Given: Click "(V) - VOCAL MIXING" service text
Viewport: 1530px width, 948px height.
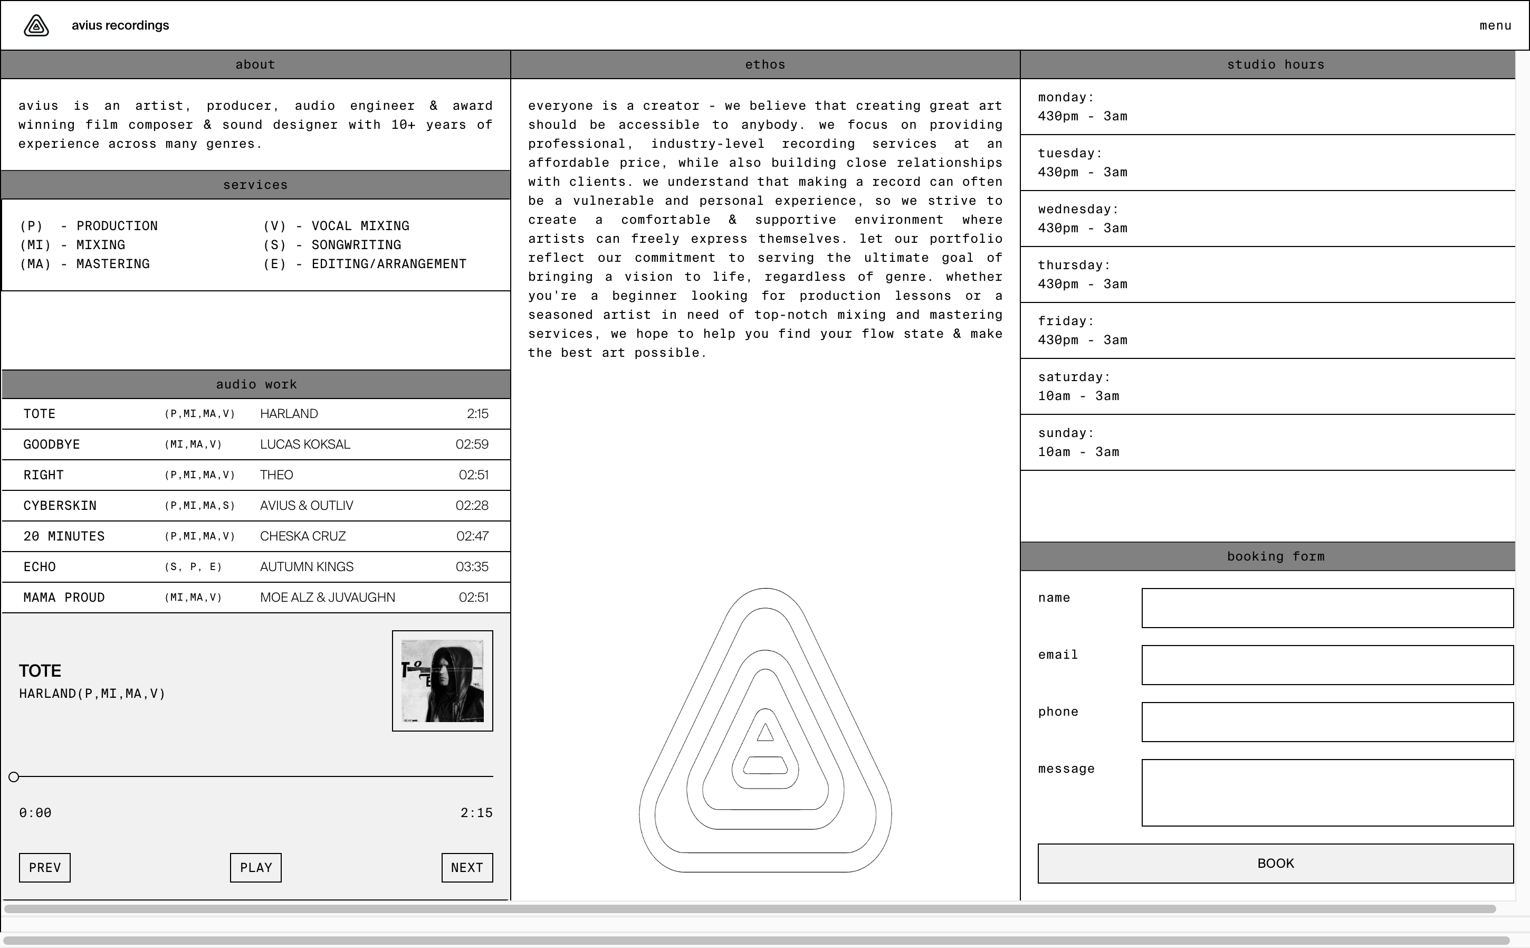Looking at the screenshot, I should tap(336, 226).
